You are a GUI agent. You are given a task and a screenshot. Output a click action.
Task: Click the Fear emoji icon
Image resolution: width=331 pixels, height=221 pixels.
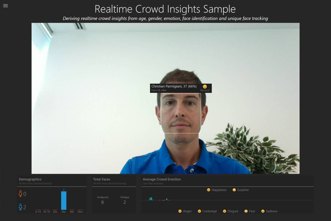point(246,211)
